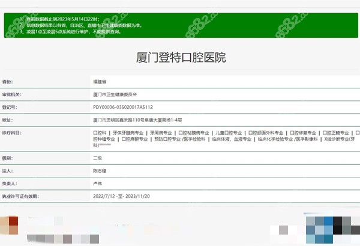This screenshot has width=360, height=246.
Task: Click 儿童口腔专业 in the 诊疗科目 list
Action: click(229, 133)
